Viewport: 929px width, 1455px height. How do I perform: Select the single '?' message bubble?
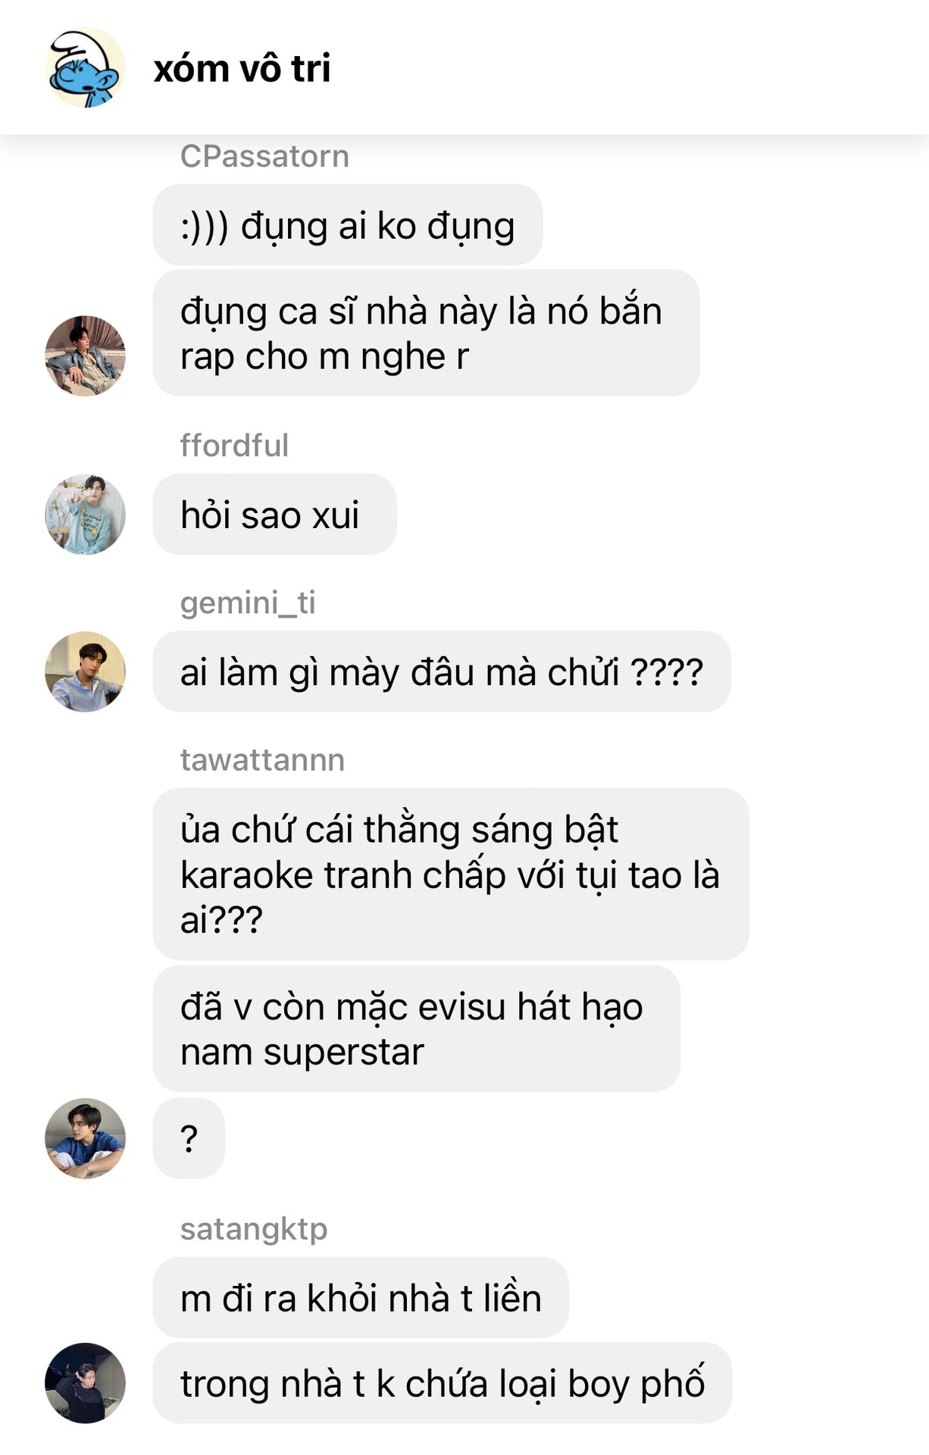[189, 1138]
